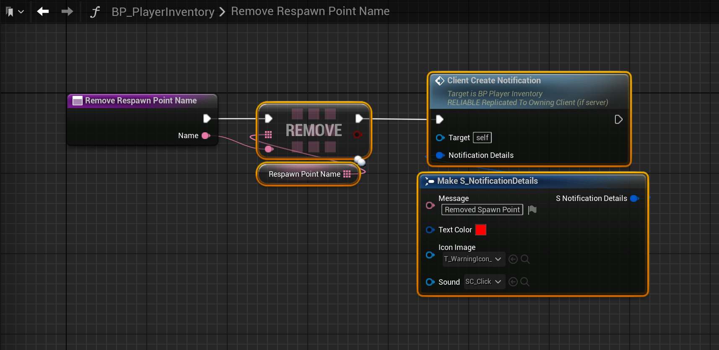Click the REMOVE node array input pin

(268, 135)
